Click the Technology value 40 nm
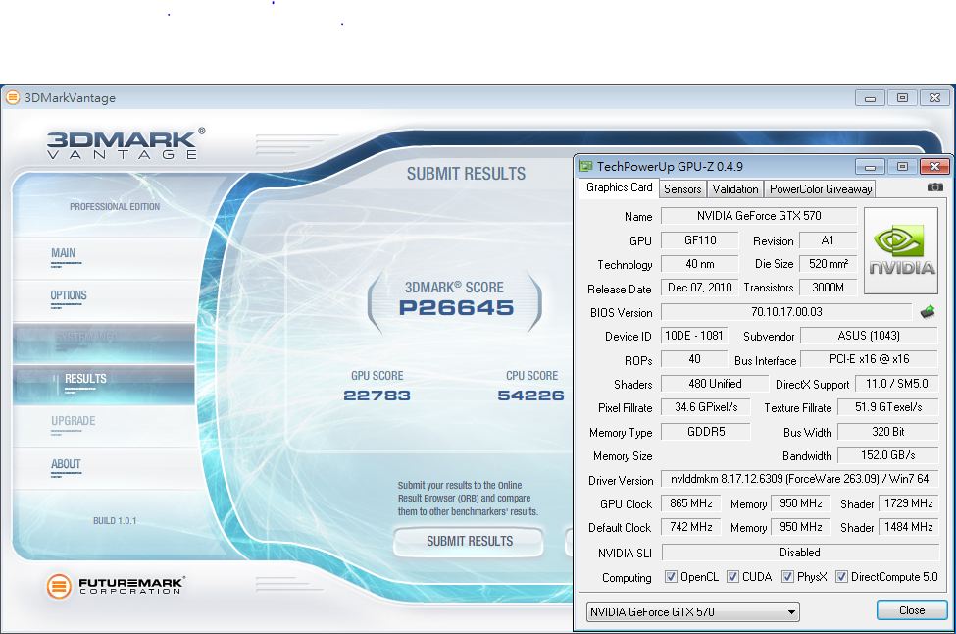Screen dimensions: 956x634 pos(700,264)
